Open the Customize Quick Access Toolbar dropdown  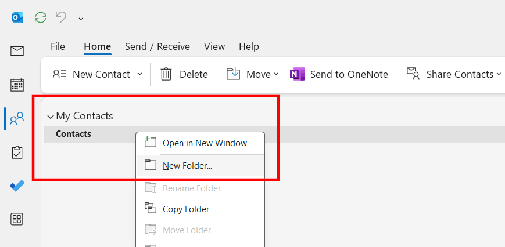click(81, 17)
